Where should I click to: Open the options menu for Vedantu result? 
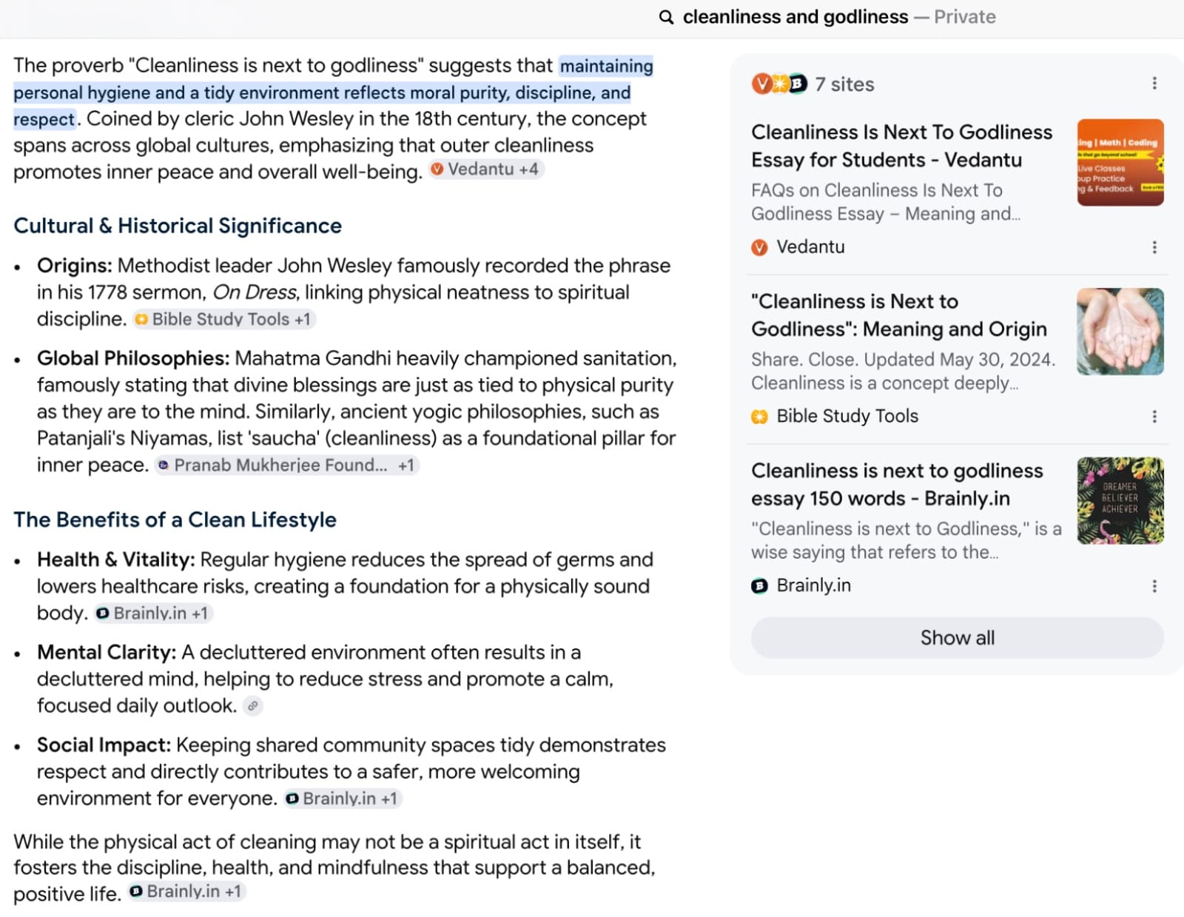point(1154,247)
